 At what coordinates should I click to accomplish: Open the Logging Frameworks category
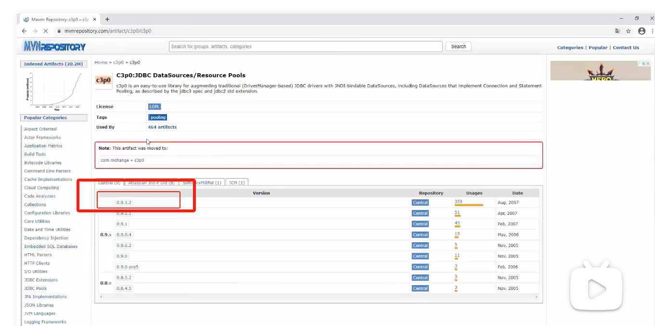click(x=45, y=322)
